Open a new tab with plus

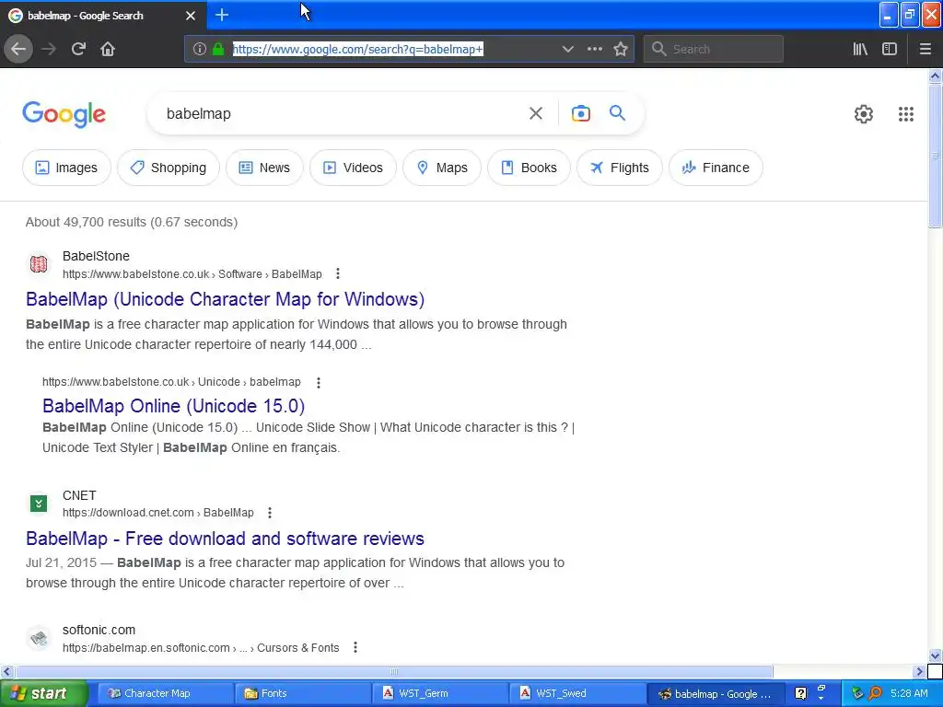pos(222,15)
